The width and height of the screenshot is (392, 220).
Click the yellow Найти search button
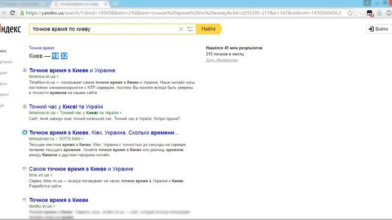tap(208, 29)
